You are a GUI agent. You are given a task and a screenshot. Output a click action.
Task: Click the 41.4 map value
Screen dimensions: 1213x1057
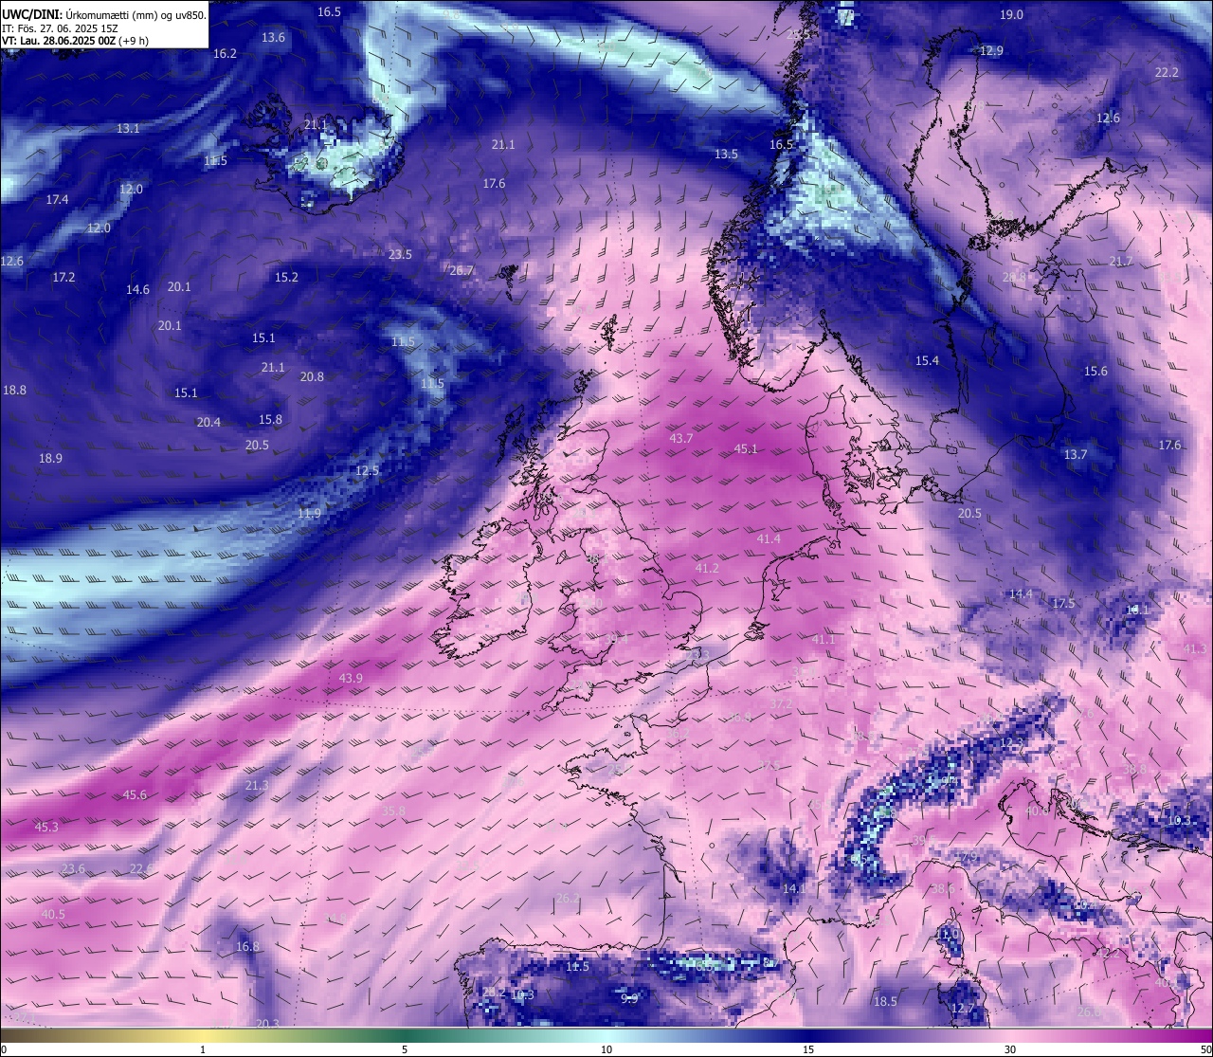769,539
